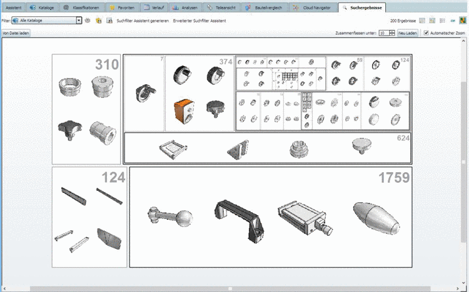Switch to the Kataloge tab
The image size is (469, 292).
pyautogui.click(x=43, y=7)
